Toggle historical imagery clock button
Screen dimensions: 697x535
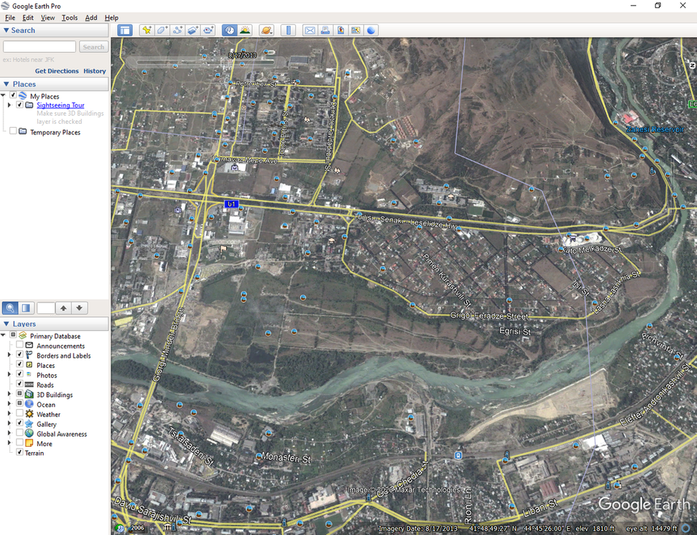coord(229,30)
